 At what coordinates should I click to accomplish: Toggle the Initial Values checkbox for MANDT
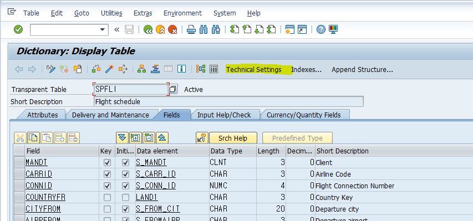(125, 163)
